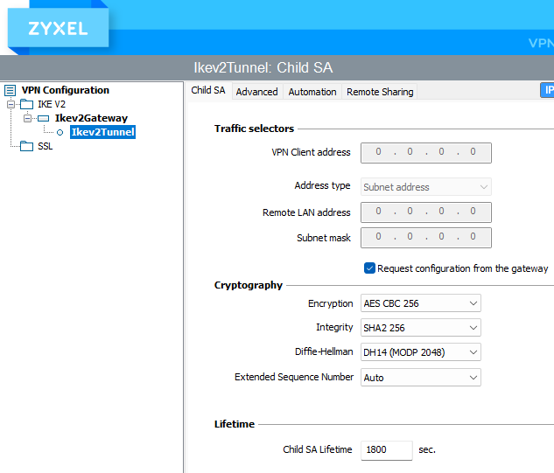Collapse the Ikev2Gateway tree node
This screenshot has height=473, width=554.
point(27,118)
